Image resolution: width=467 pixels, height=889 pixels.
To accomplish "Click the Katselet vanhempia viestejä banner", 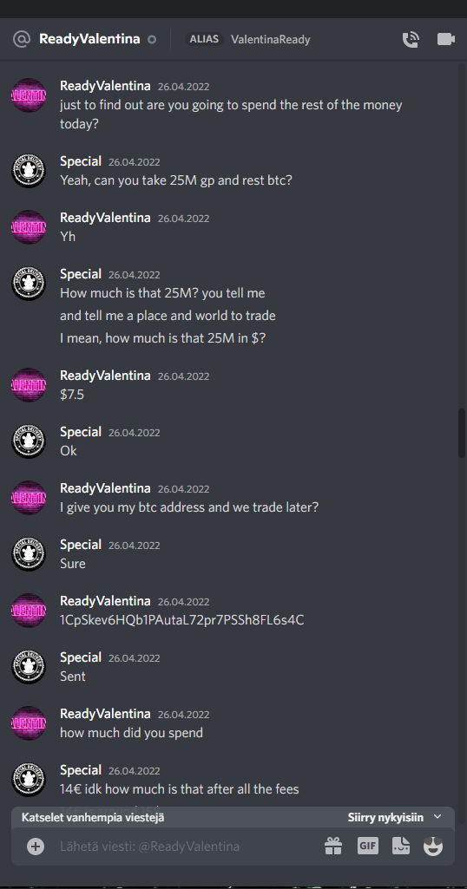I will point(233,818).
